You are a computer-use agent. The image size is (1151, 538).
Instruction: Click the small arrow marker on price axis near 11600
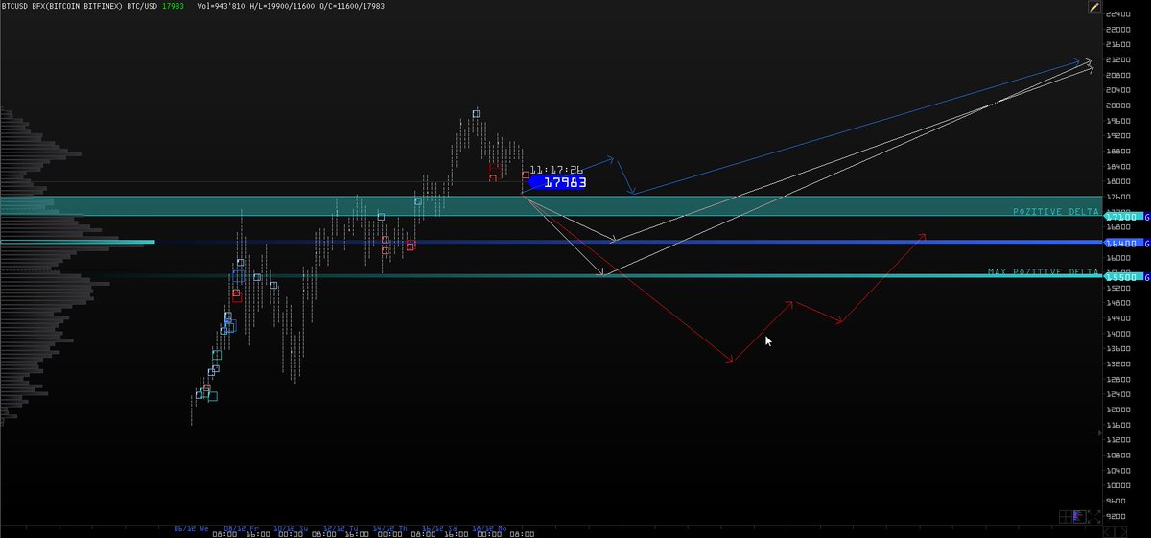pos(1099,433)
